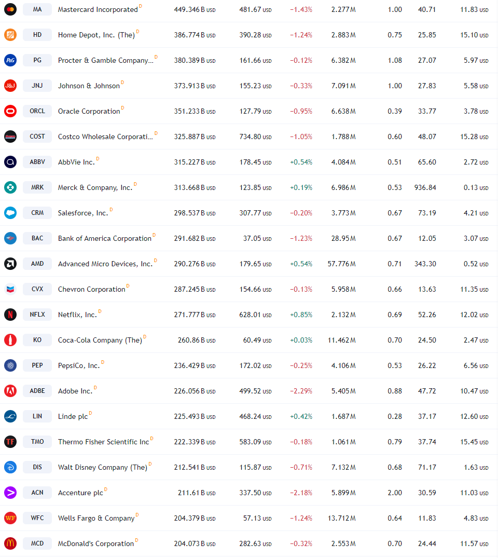Open the MA ticker symbol
The image size is (498, 558).
[37, 9]
